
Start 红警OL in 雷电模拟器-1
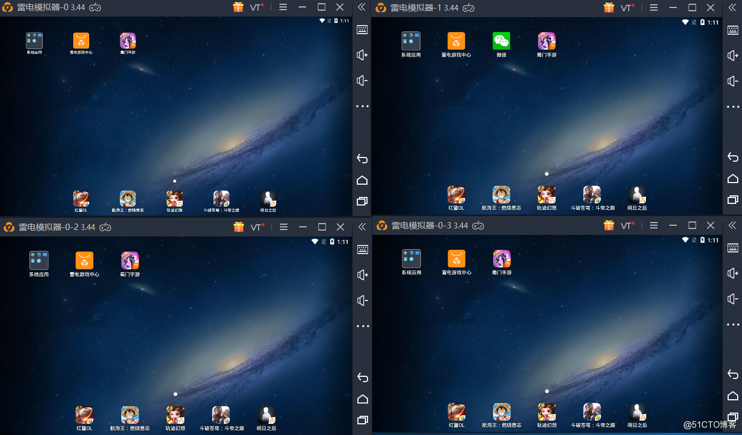(x=456, y=195)
